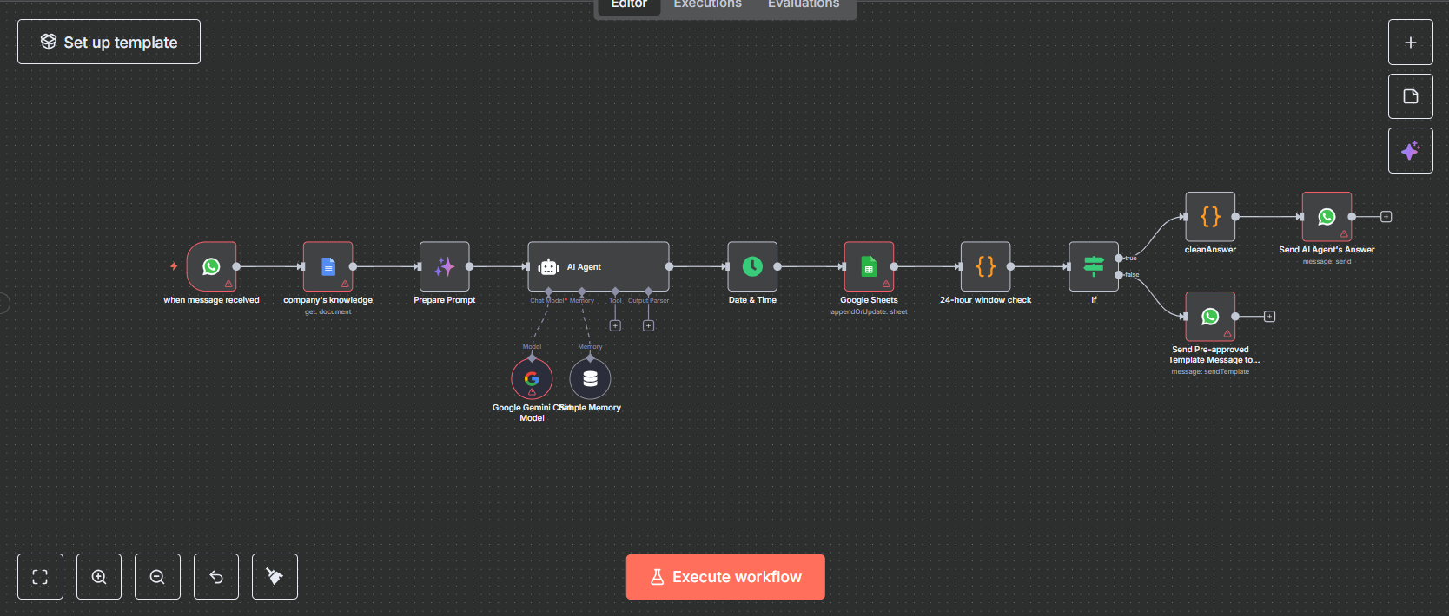Click the undo/reset zoom arrow icon
This screenshot has width=1449, height=616.
[216, 577]
